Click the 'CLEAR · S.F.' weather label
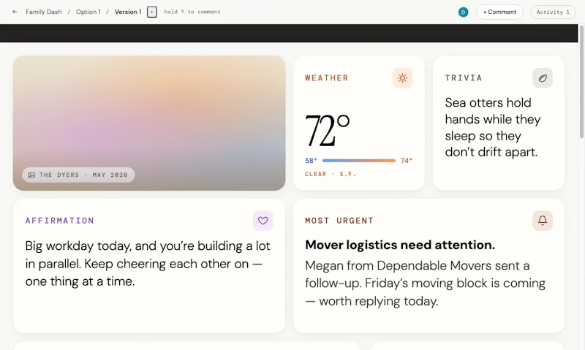Screen dimensions: 585x350 [x=331, y=174]
